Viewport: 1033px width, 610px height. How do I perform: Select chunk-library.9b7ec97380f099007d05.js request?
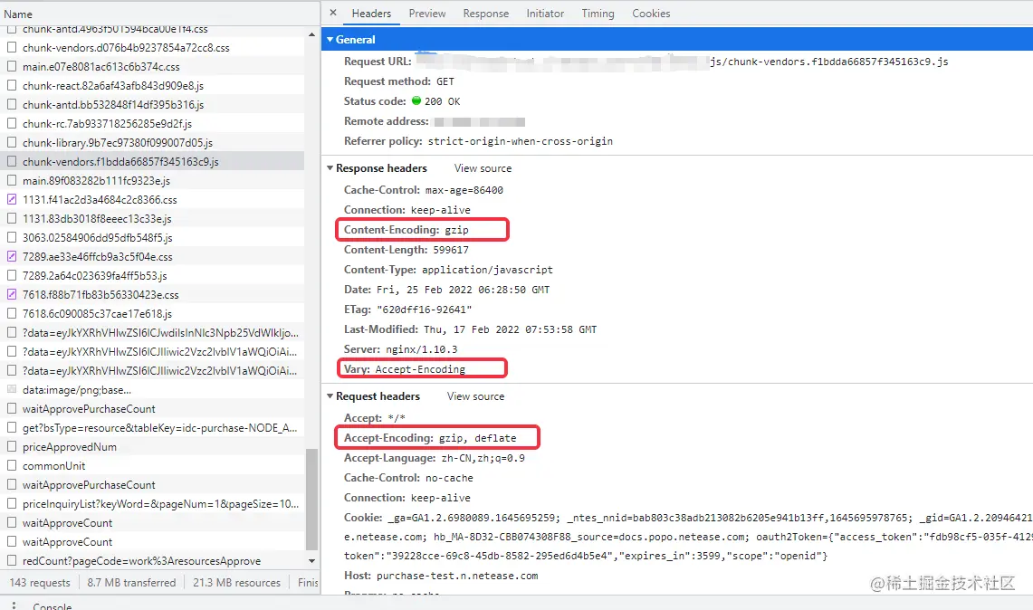point(152,142)
